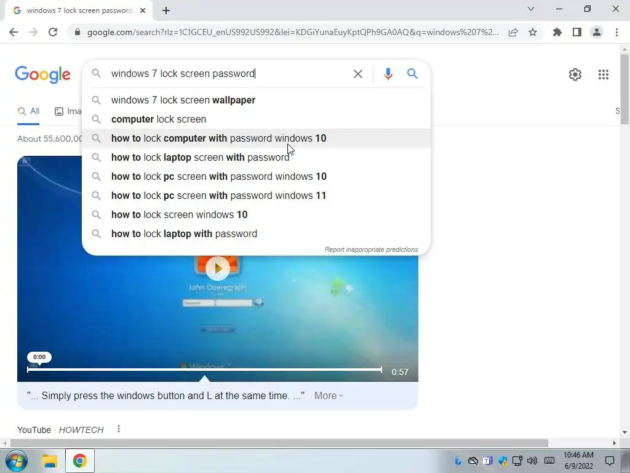Go to Google homepage logo
The width and height of the screenshot is (630, 473).
pyautogui.click(x=42, y=75)
